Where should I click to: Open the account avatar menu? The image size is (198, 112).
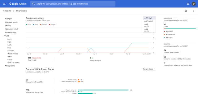pyautogui.click(x=194, y=4)
